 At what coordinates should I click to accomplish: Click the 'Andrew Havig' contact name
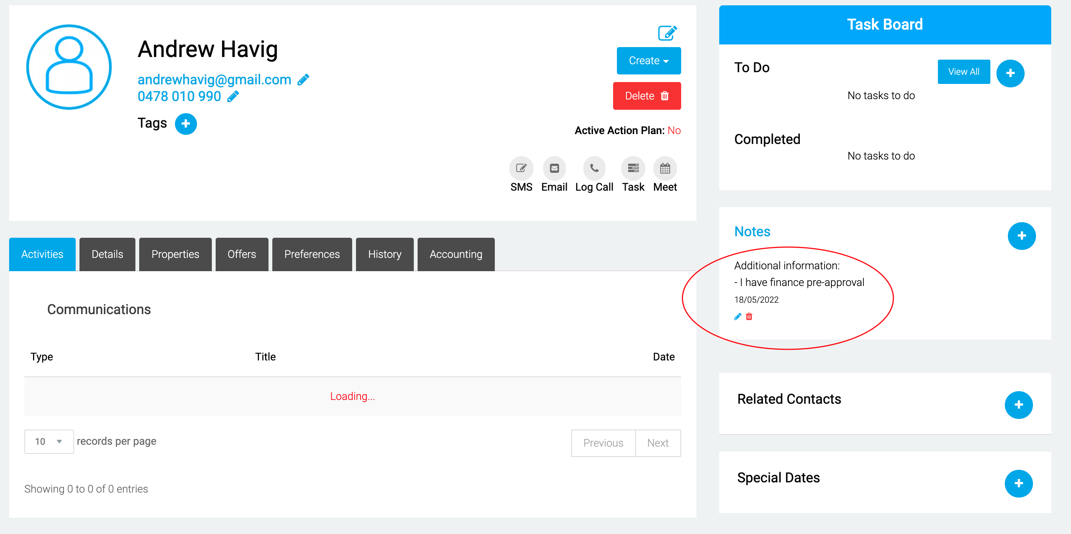click(x=207, y=49)
